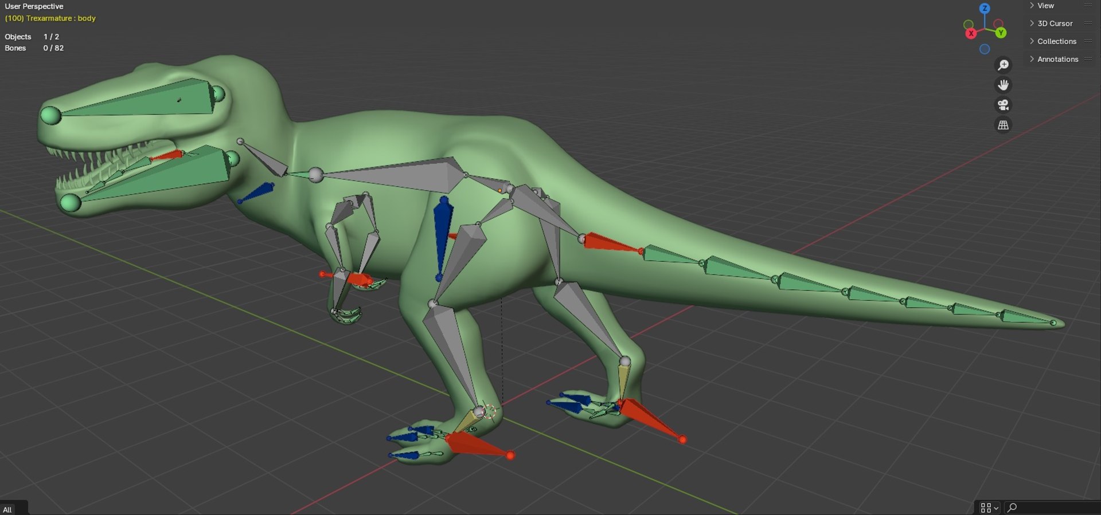1101x515 pixels.
Task: Click the User Perspective text
Action: tap(34, 6)
